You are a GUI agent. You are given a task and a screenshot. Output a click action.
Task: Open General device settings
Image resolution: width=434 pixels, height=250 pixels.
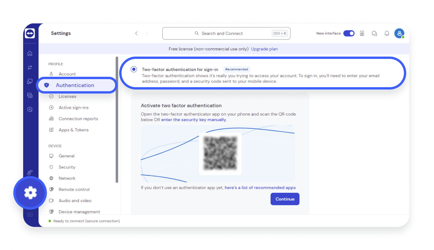[x=67, y=156]
